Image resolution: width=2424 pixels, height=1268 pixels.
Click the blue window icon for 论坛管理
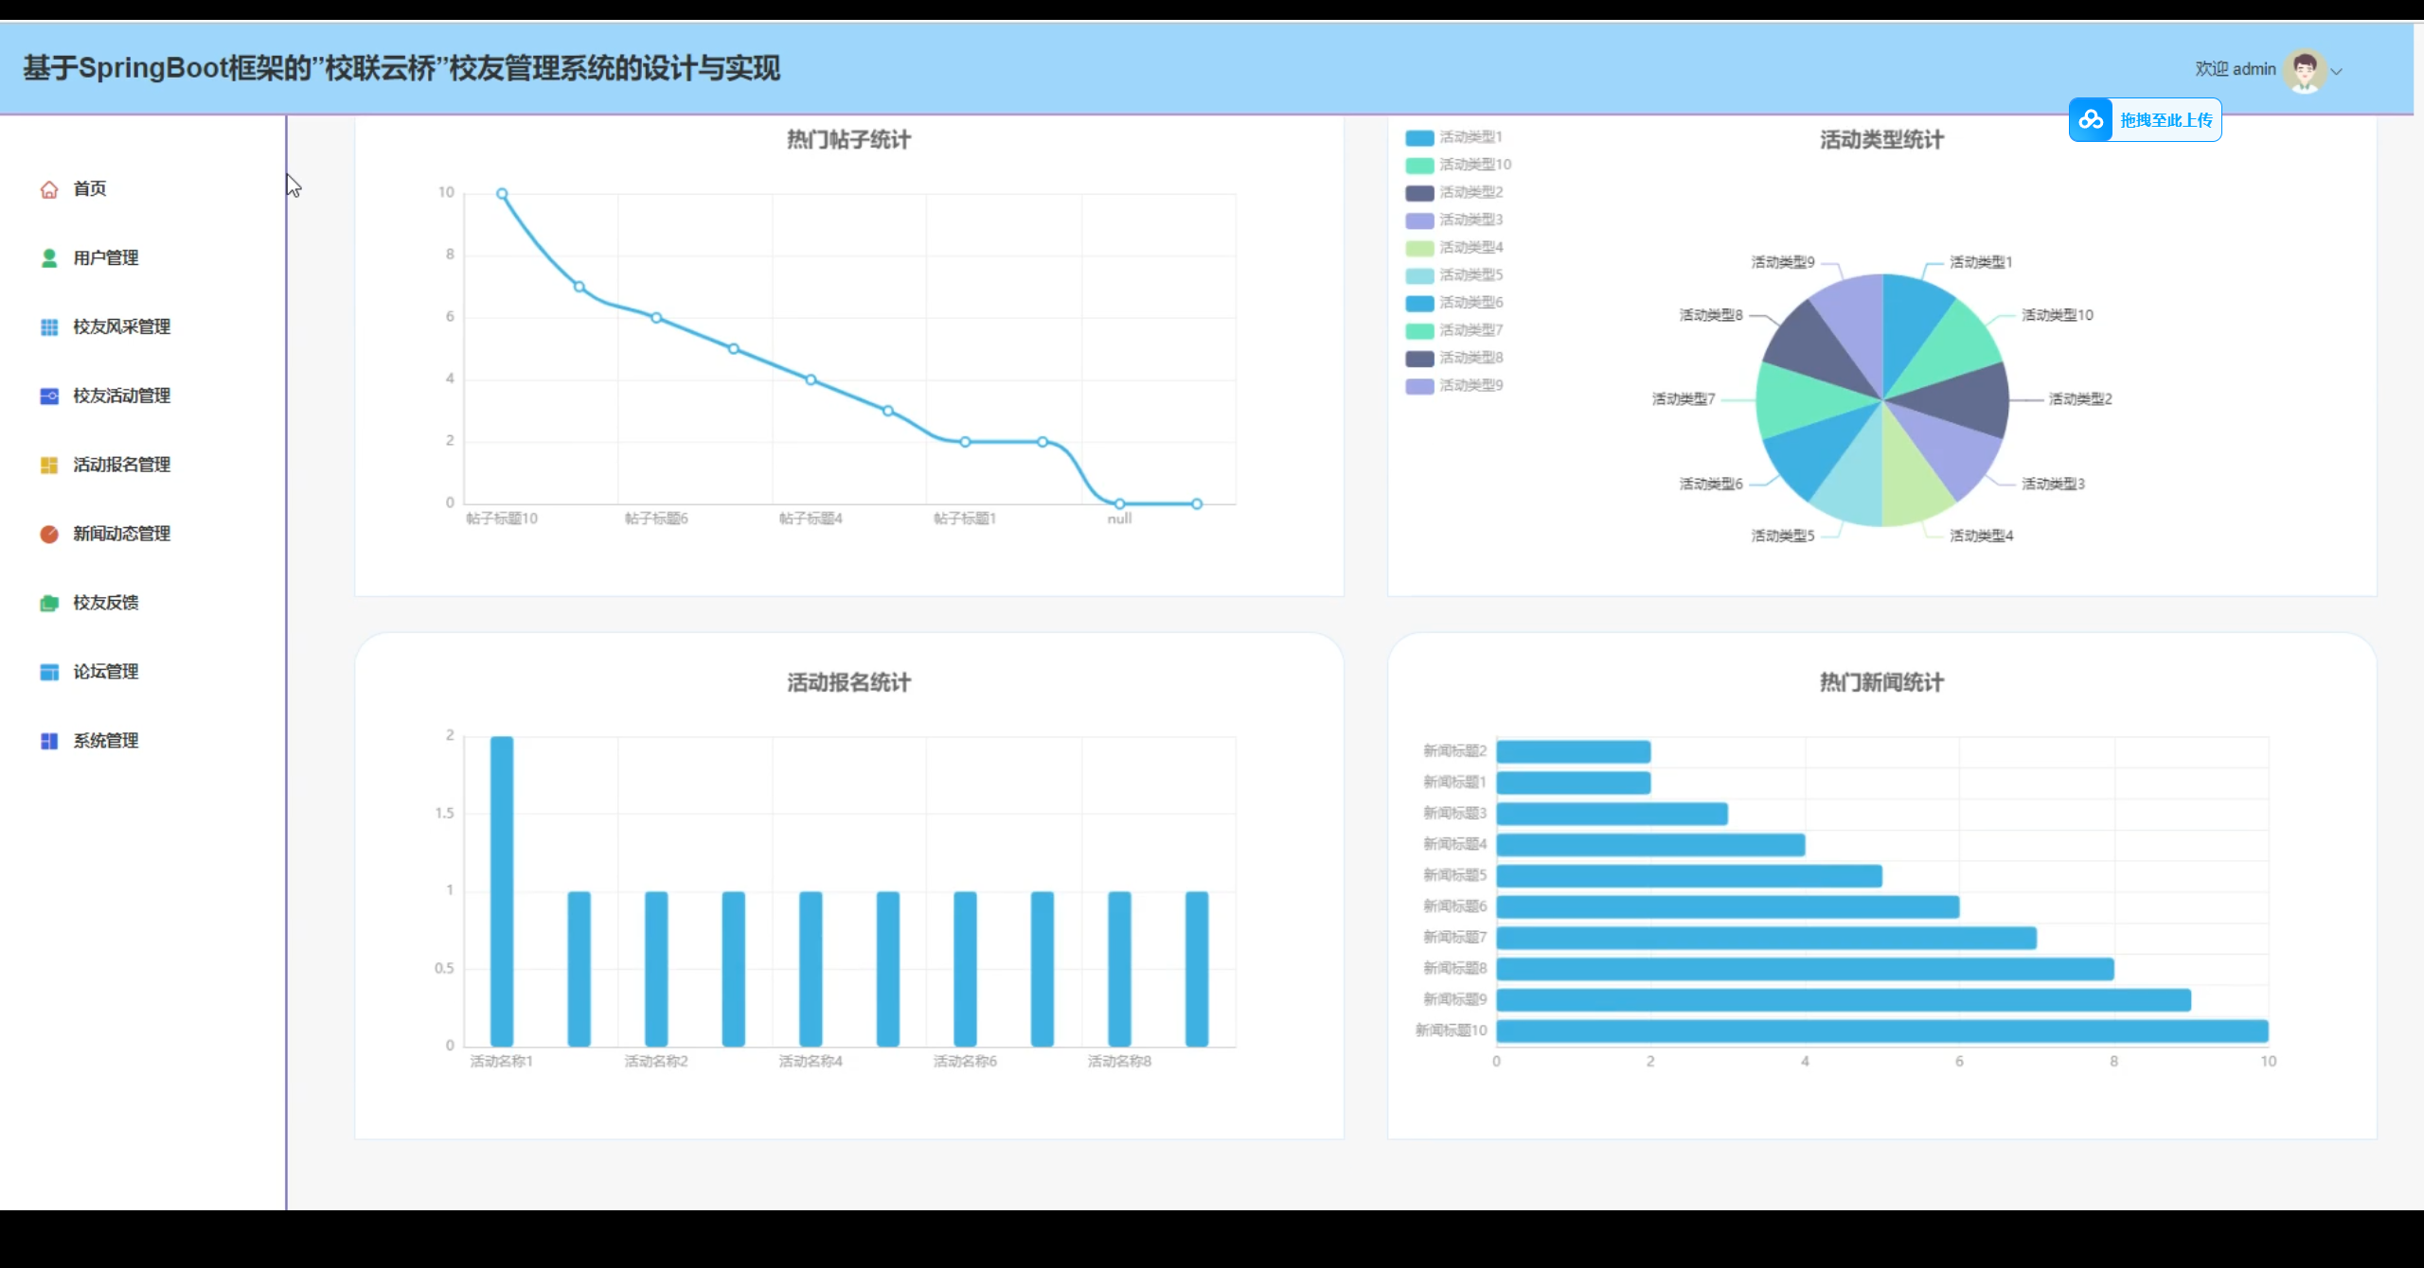click(49, 673)
